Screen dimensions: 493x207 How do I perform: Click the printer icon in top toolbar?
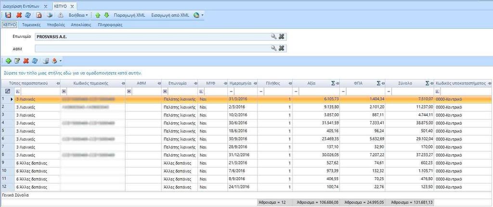pos(50,15)
